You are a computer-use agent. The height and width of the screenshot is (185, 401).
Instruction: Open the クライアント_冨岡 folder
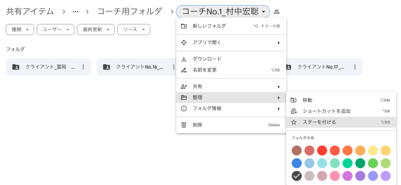pyautogui.click(x=46, y=67)
